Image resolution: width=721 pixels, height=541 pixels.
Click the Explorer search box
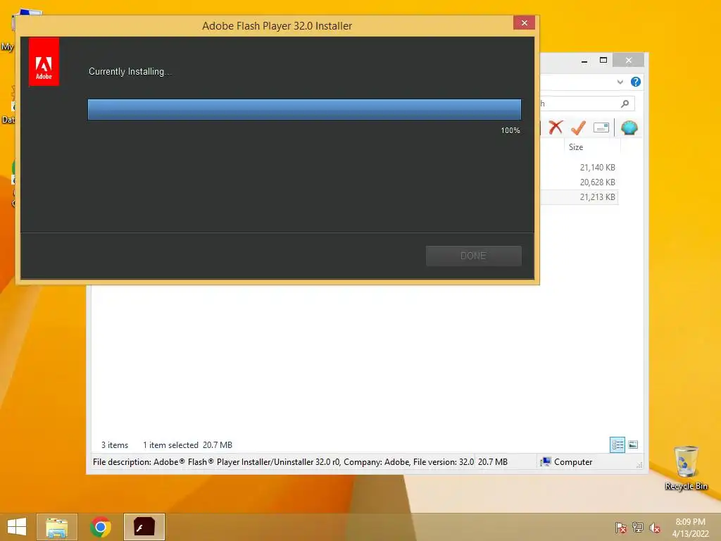click(x=587, y=104)
